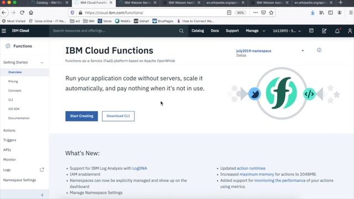Open the BluePages bookmark
The height and width of the screenshot is (199, 354).
pos(163,21)
